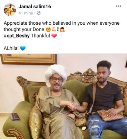Click the blue heart emoji beside ALhilal
The height and width of the screenshot is (139, 127).
tap(23, 48)
